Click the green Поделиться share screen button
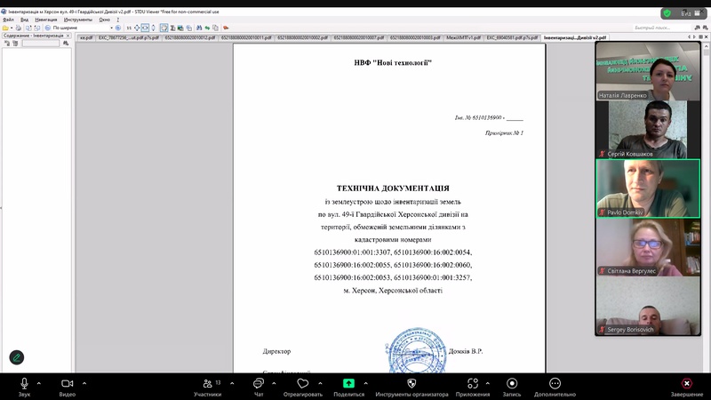 pyautogui.click(x=348, y=387)
